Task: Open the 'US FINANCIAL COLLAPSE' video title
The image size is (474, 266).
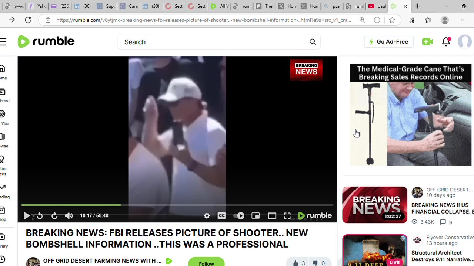Action: 443,208
